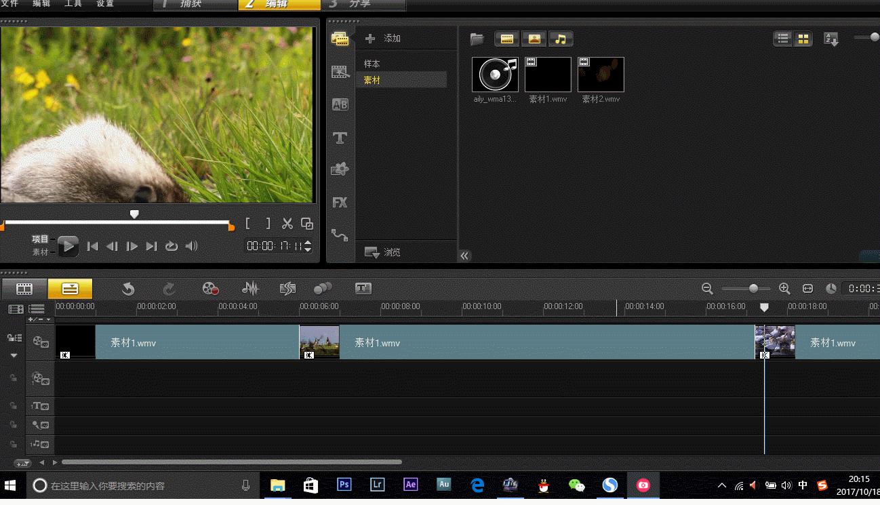Open the 设置 menu
880x505 pixels.
105,4
